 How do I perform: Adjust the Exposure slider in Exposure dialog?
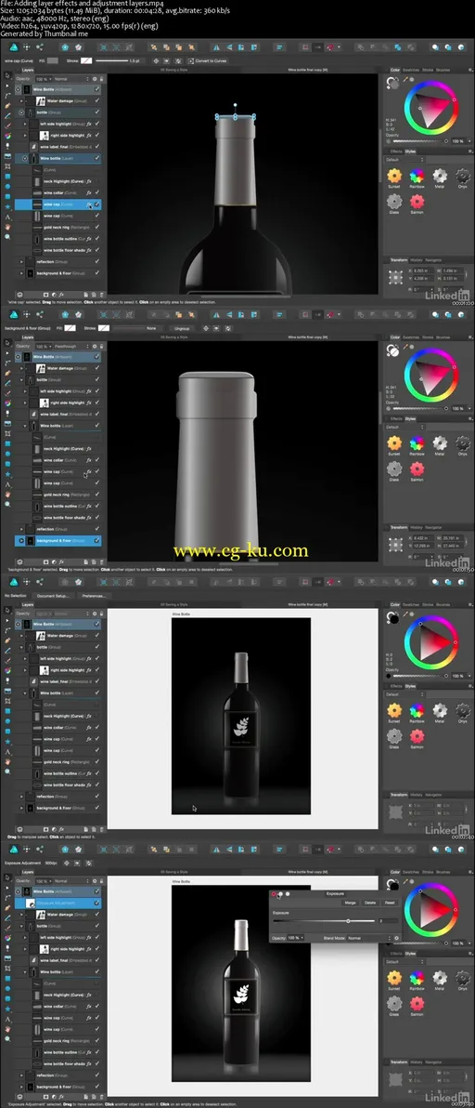324,921
